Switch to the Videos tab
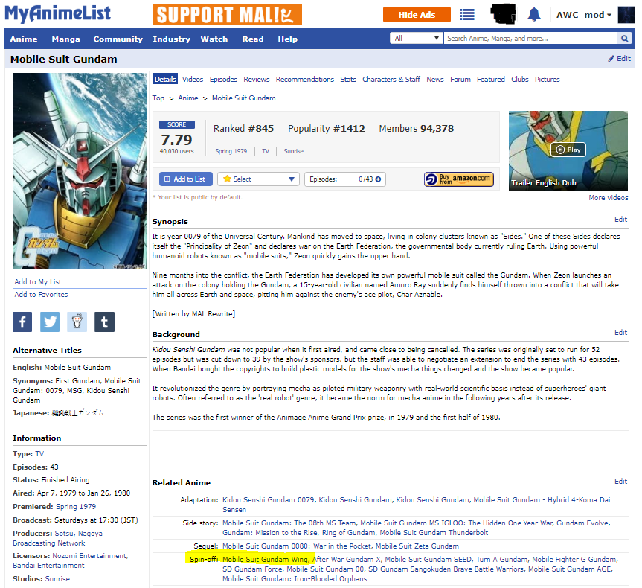 point(193,79)
